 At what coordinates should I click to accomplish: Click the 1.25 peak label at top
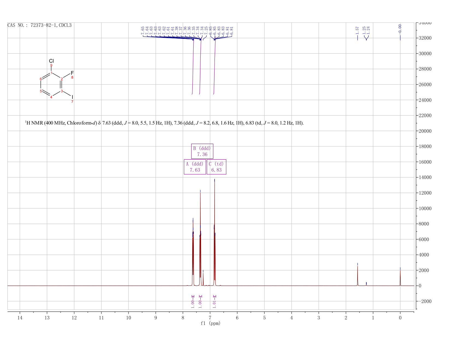(364, 30)
